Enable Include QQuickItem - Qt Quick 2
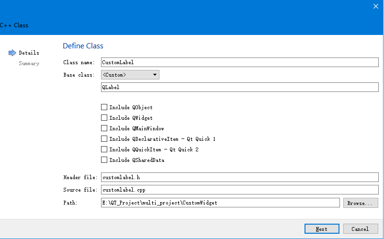This screenshot has width=384, height=239. coord(104,149)
